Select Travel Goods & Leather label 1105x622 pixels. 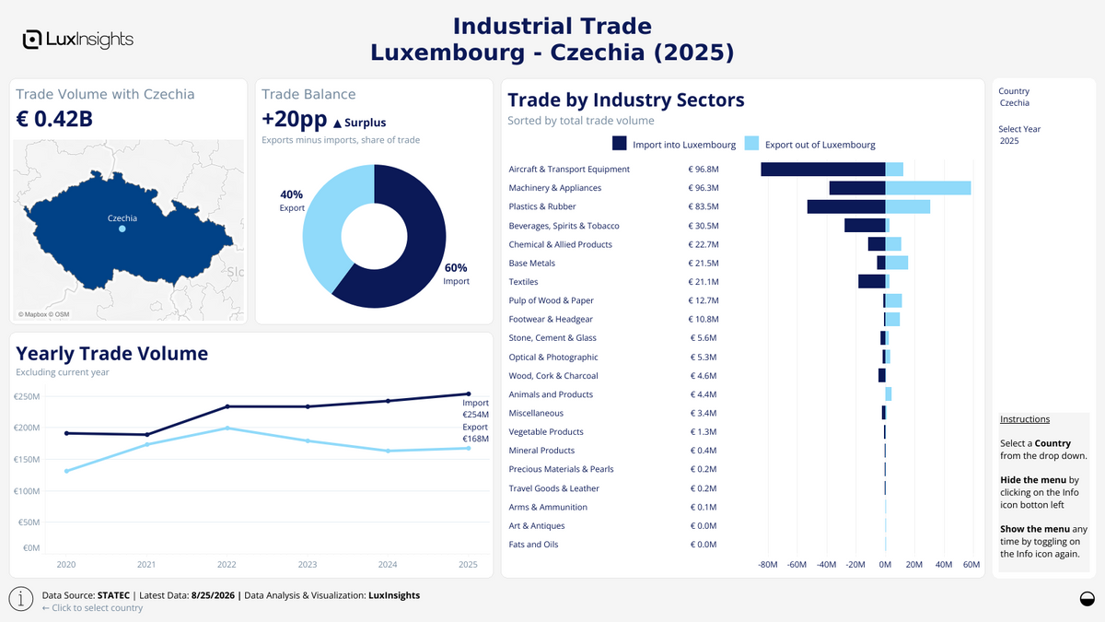[553, 488]
